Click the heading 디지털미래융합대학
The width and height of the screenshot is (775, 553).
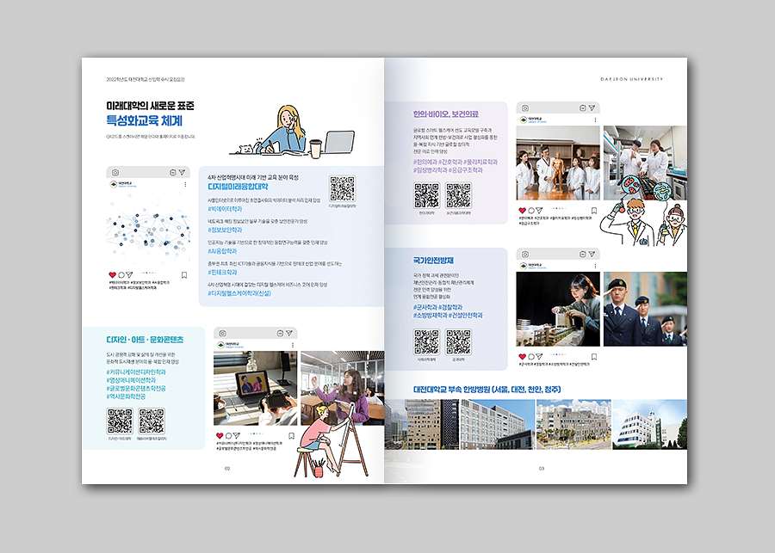coord(238,187)
